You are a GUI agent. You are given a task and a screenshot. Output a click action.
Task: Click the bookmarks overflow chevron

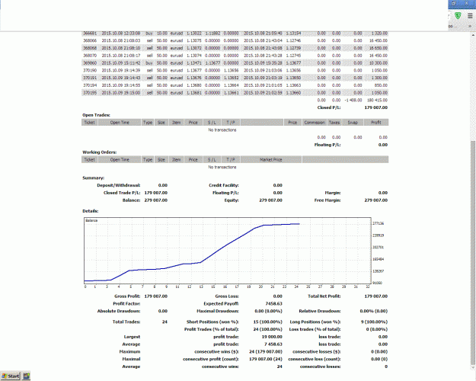(470, 27)
